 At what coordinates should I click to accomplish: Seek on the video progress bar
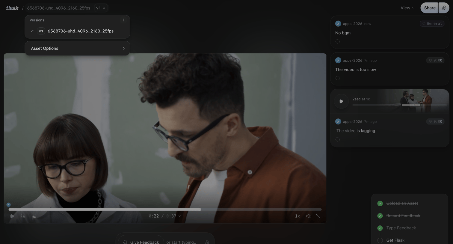(165, 210)
